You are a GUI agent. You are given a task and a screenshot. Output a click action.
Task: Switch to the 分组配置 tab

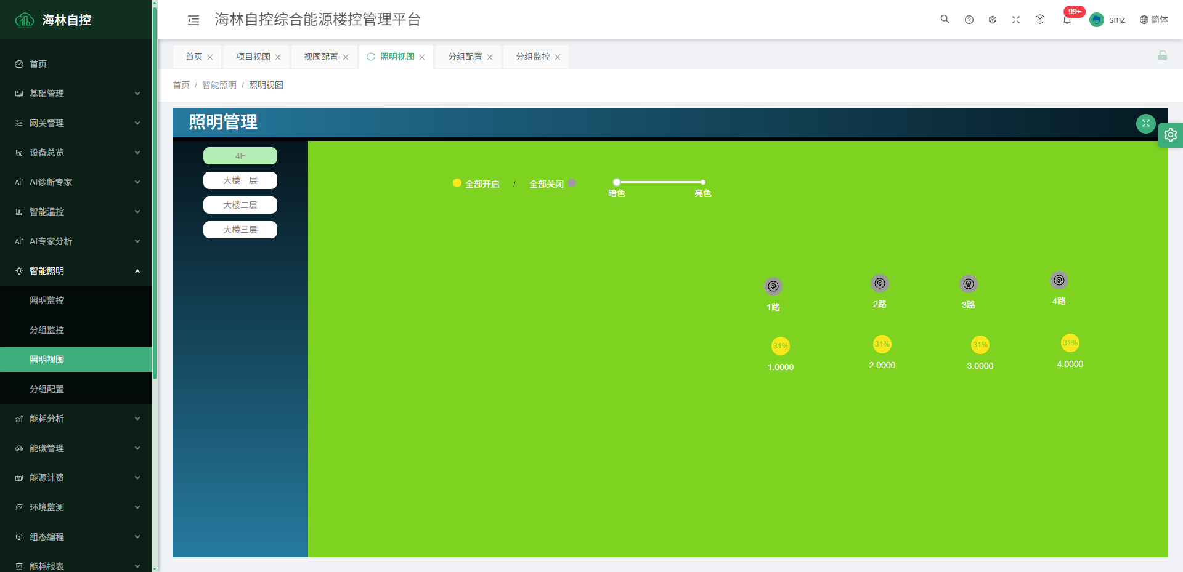465,57
